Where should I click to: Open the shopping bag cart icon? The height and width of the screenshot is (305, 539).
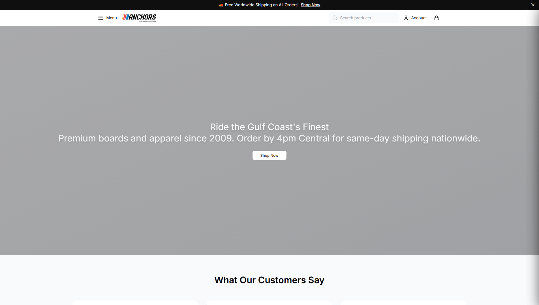(436, 18)
